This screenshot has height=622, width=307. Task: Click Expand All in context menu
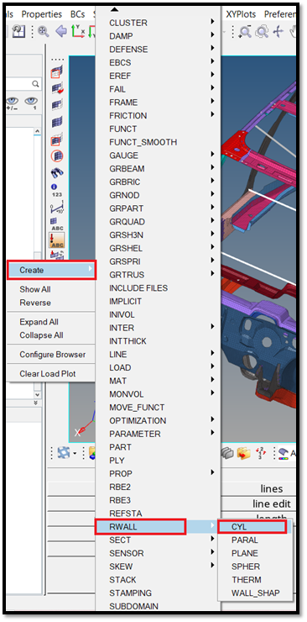click(39, 322)
